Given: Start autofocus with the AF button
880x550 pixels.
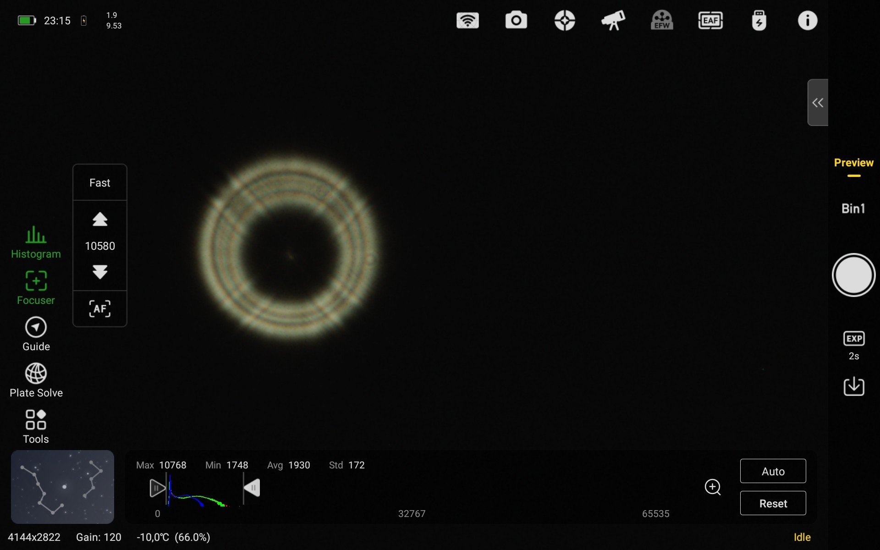Looking at the screenshot, I should (100, 308).
